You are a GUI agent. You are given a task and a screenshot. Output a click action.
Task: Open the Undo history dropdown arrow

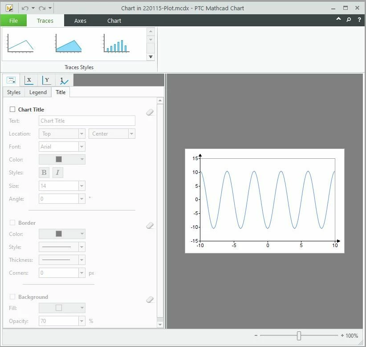(x=33, y=8)
